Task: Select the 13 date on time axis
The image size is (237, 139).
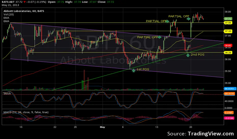Action: [157, 127]
